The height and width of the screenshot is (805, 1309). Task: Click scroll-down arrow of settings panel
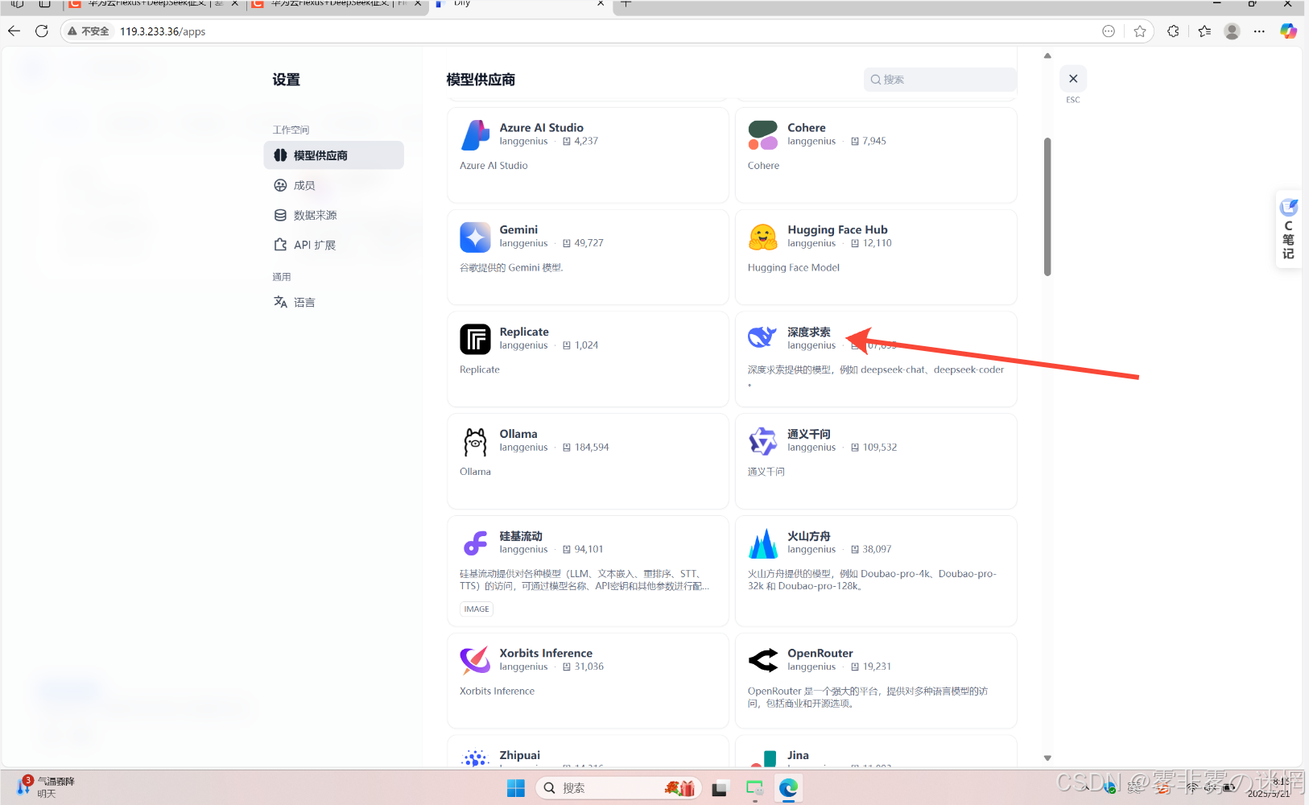pyautogui.click(x=1047, y=758)
